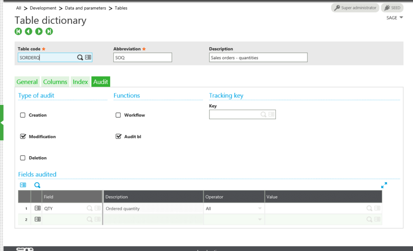Enable the Workflow checkbox under Functions
413x251 pixels.
pyautogui.click(x=118, y=115)
